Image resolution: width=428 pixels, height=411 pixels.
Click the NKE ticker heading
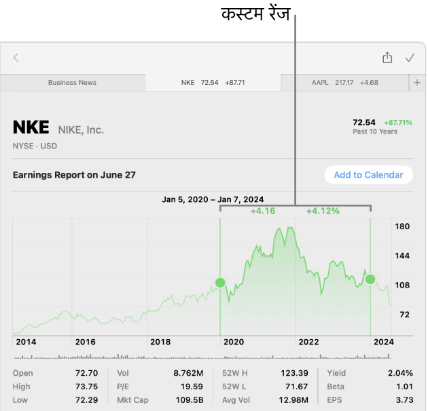[x=31, y=128]
